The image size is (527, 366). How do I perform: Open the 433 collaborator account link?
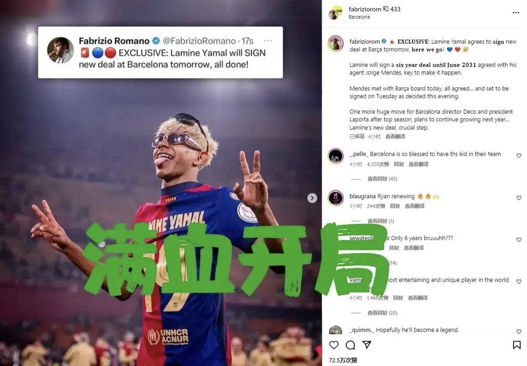pyautogui.click(x=395, y=9)
